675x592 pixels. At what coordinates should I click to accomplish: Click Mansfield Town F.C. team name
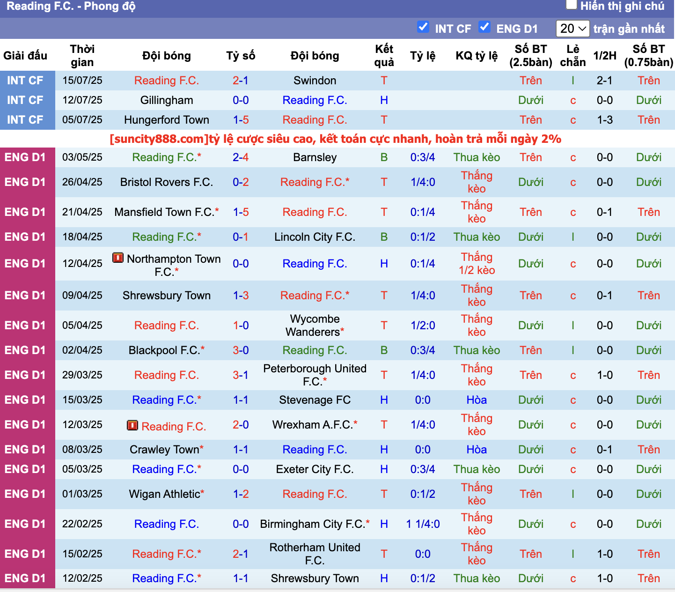pos(164,212)
